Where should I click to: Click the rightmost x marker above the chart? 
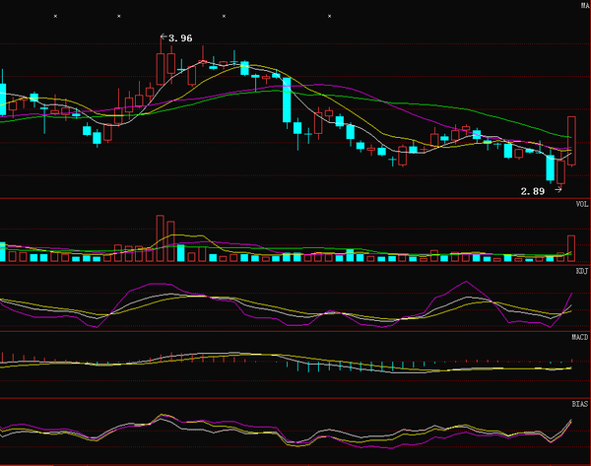coord(329,16)
